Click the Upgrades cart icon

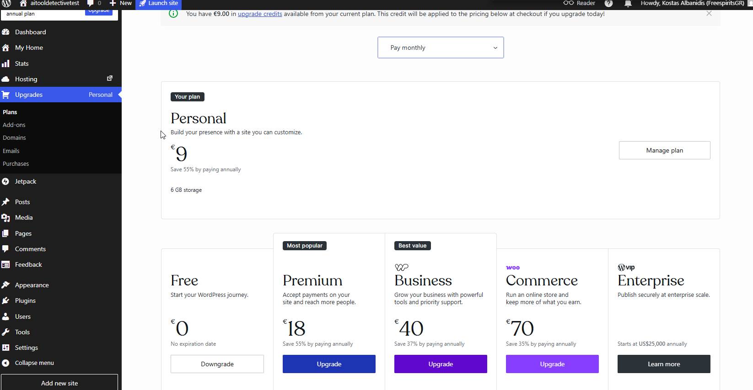coord(5,95)
